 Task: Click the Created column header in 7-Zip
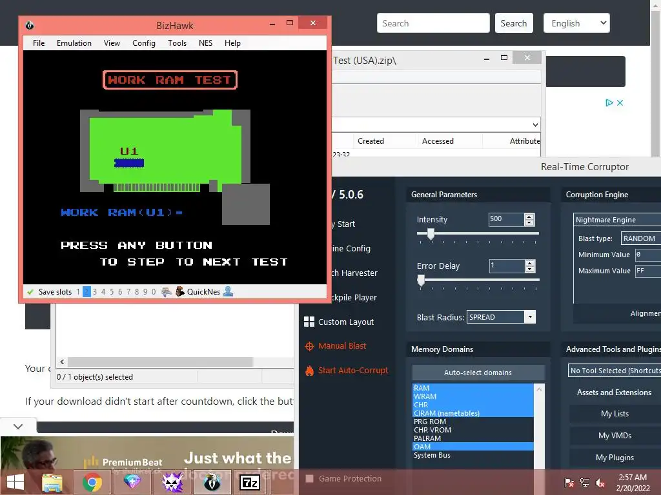(384, 141)
